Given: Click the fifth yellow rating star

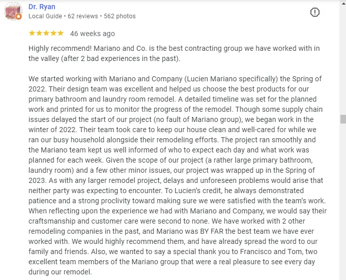Looking at the screenshot, I should coord(61,34).
